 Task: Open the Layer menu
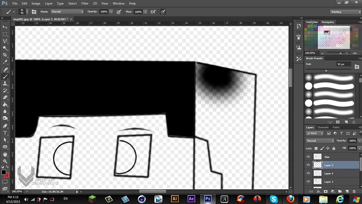pyautogui.click(x=49, y=3)
